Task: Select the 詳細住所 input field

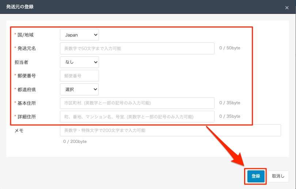Action: click(x=137, y=117)
